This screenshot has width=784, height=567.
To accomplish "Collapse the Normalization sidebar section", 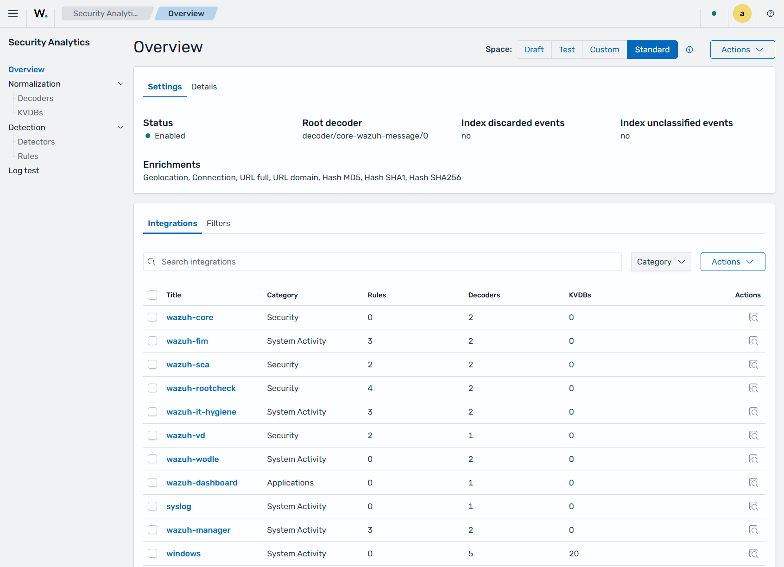I will tap(120, 84).
